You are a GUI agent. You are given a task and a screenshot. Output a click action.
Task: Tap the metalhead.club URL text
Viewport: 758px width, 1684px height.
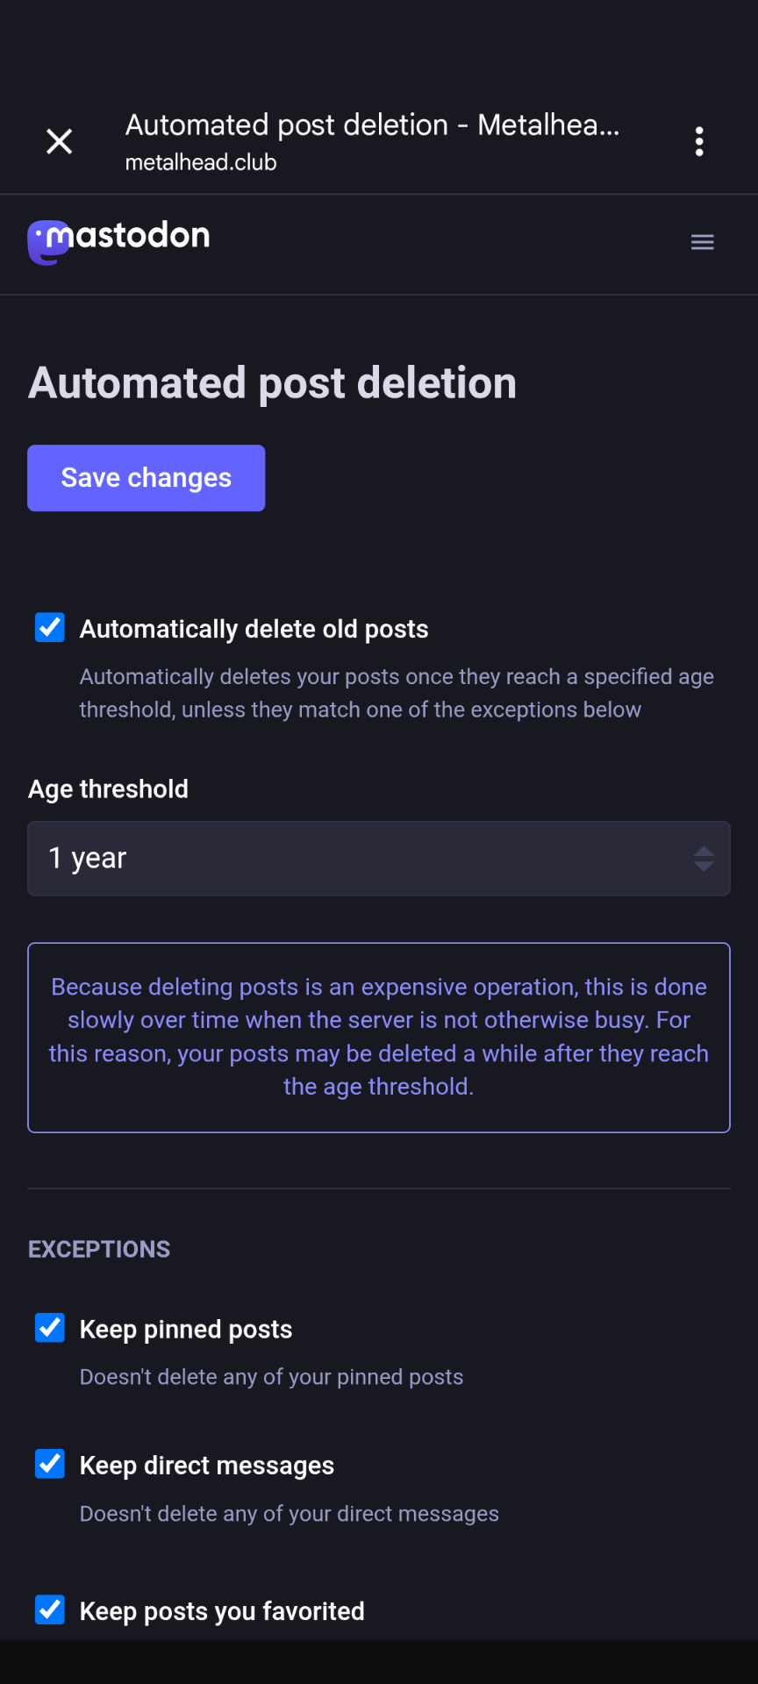[201, 163]
